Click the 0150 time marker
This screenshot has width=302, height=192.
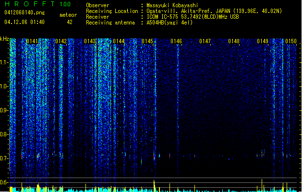pyautogui.click(x=291, y=41)
